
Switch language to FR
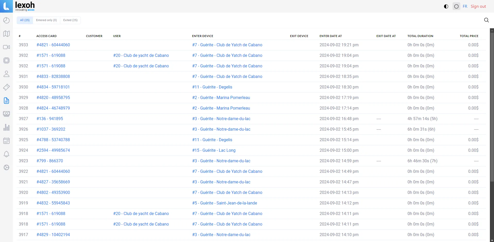(x=465, y=6)
